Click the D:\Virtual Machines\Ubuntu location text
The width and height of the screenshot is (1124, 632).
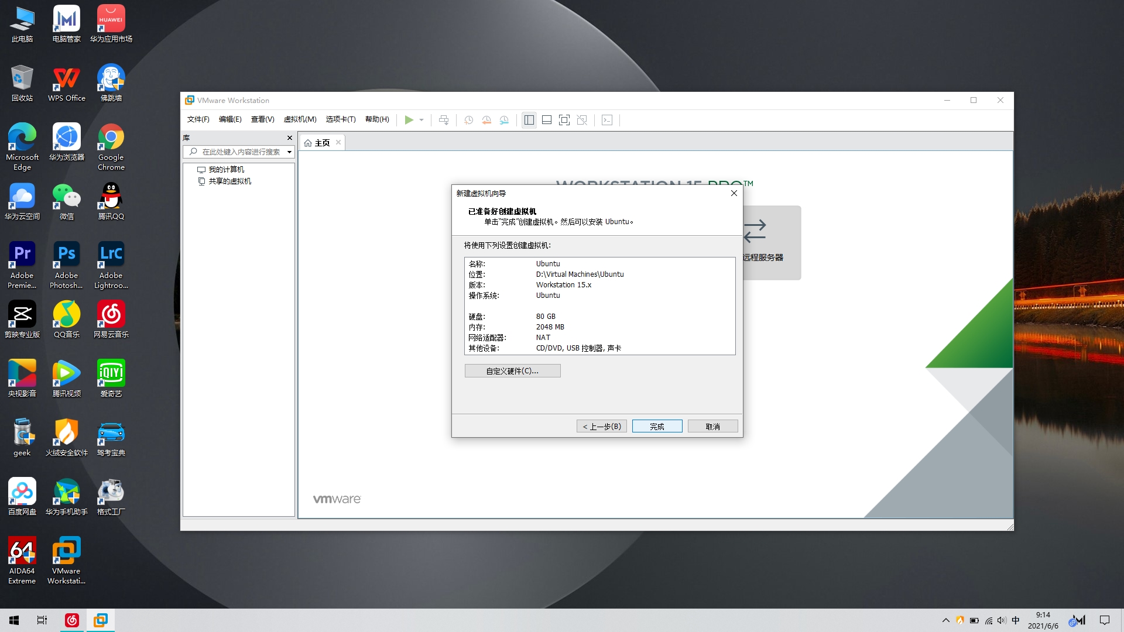coord(580,274)
